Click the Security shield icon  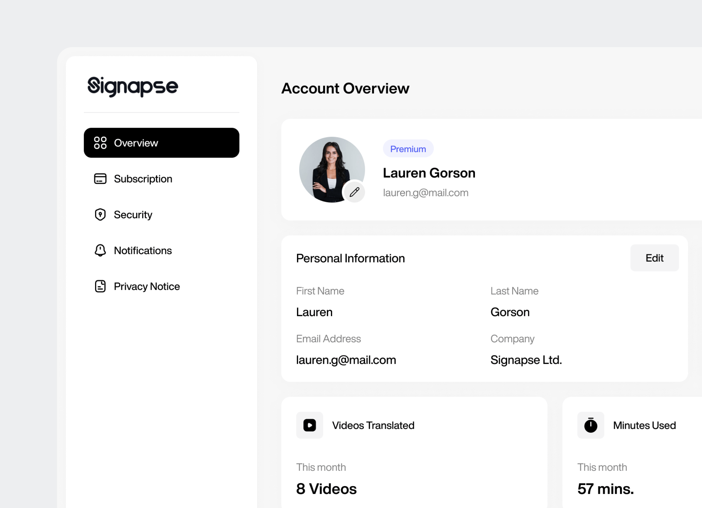coord(100,215)
